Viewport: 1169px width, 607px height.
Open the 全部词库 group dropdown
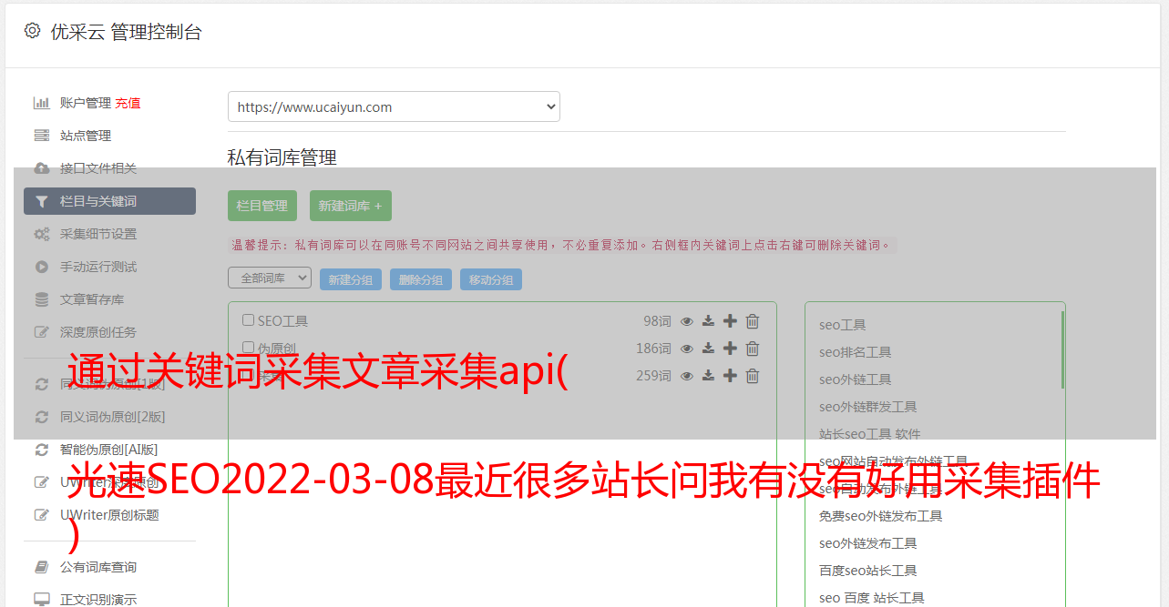[270, 278]
